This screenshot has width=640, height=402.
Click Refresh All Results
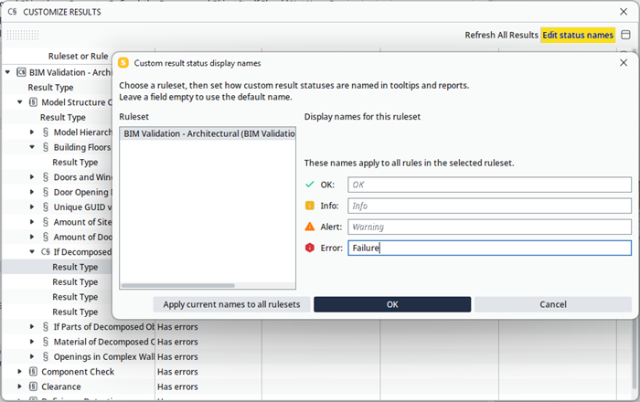(x=501, y=35)
